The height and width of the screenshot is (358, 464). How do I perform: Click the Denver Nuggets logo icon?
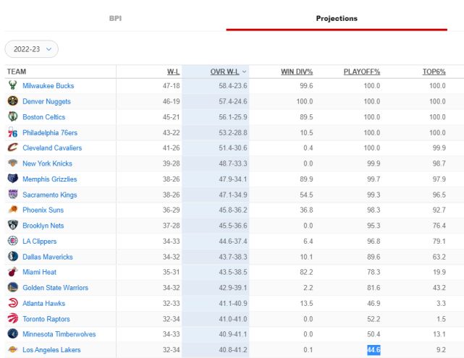(x=12, y=101)
